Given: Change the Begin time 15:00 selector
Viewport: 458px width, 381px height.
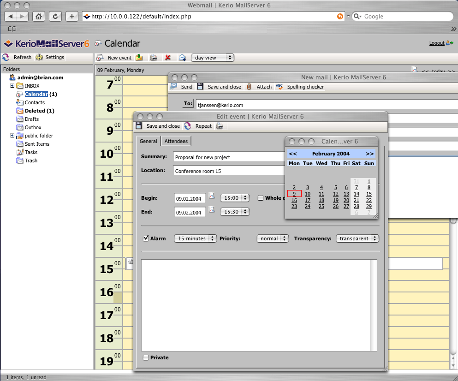Looking at the screenshot, I should point(235,198).
